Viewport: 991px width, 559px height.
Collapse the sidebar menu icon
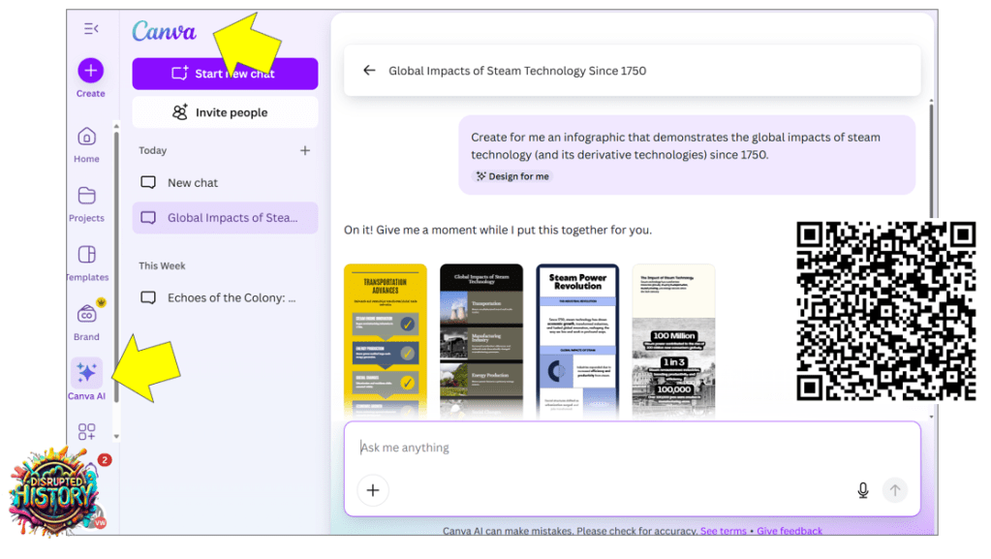pyautogui.click(x=91, y=29)
